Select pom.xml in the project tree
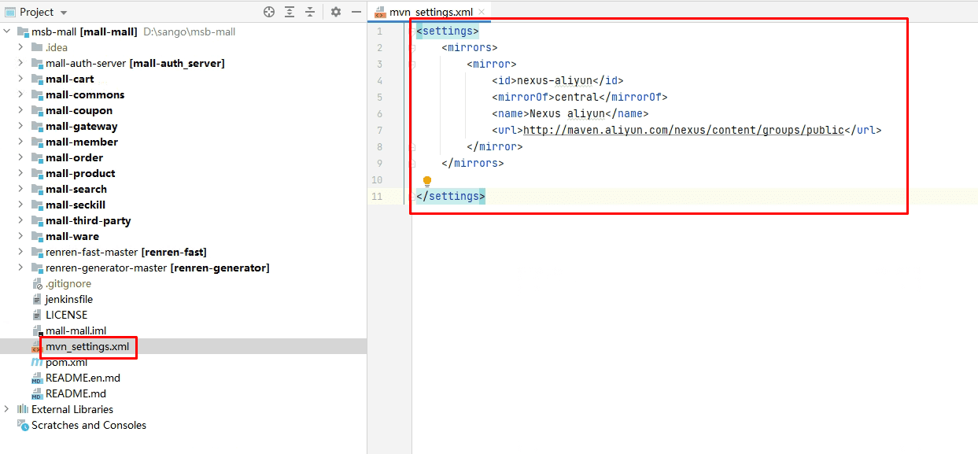The width and height of the screenshot is (978, 454). point(66,362)
